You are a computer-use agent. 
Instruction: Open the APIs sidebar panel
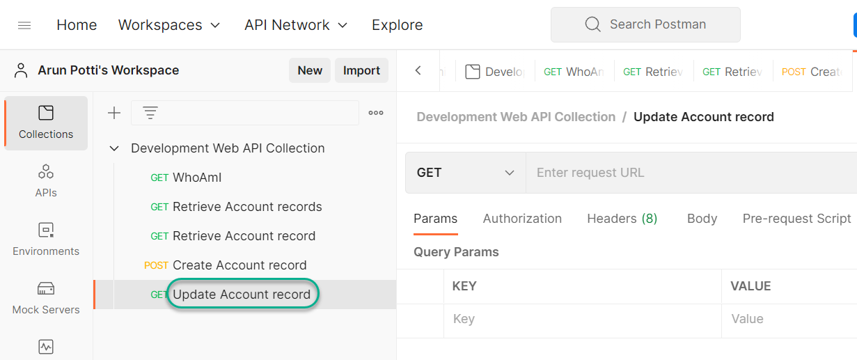click(46, 181)
